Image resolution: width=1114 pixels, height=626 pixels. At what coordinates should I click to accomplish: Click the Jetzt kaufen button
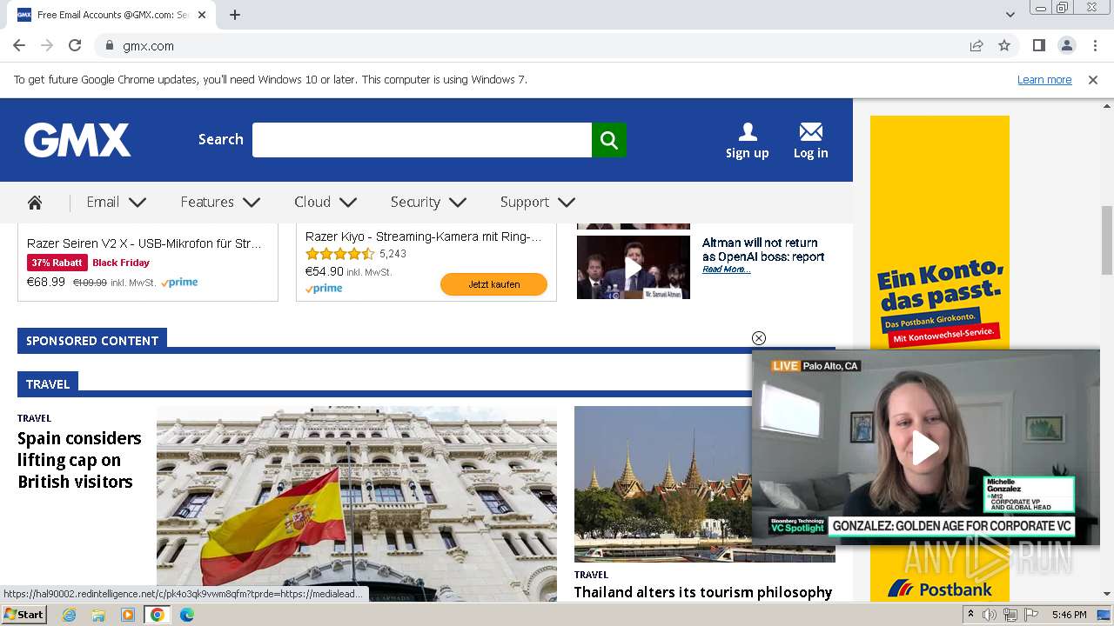[x=493, y=284]
